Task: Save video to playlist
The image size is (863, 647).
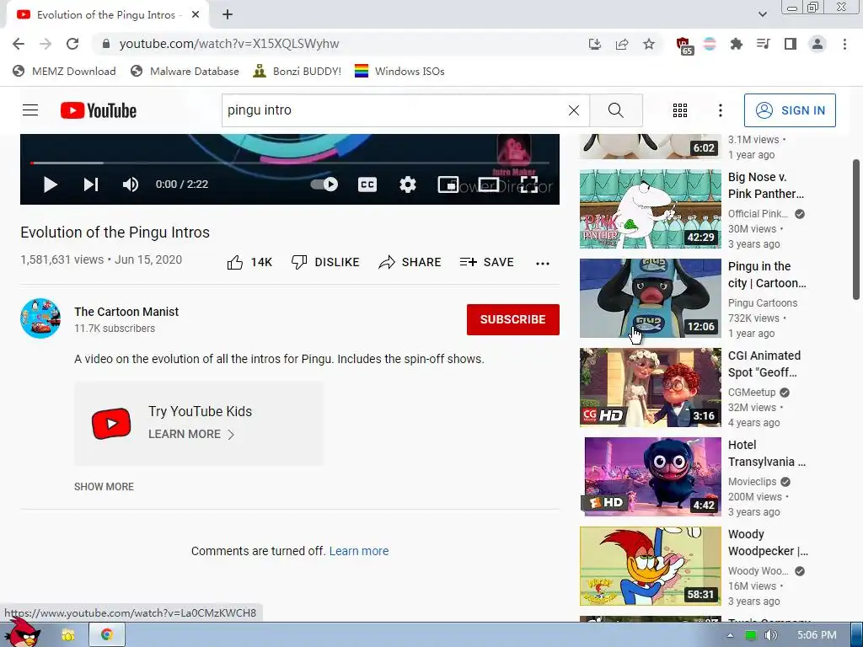Action: click(486, 263)
